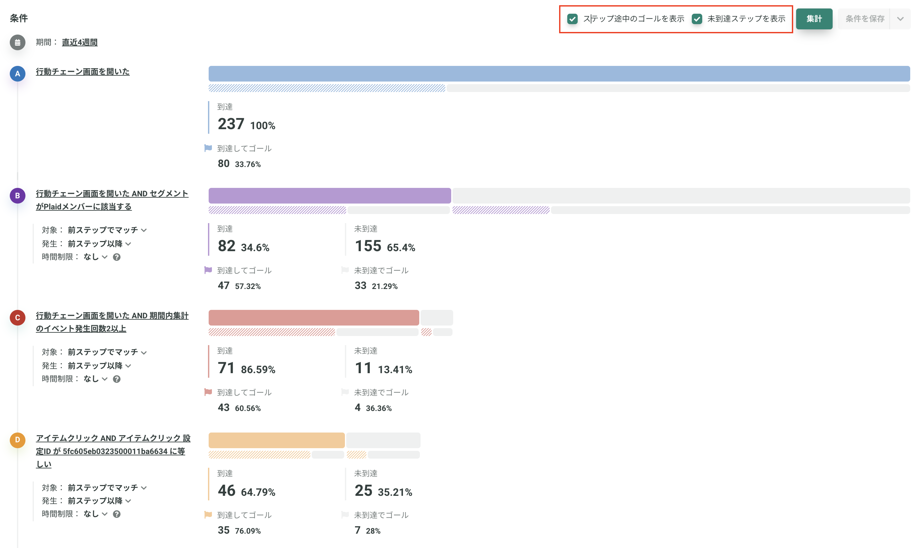Open step C イベント発生回数2以上 condition link
Screen dimensions: 920x548
[x=112, y=322]
